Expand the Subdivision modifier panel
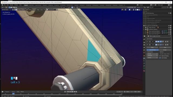 pyautogui.click(x=147, y=45)
